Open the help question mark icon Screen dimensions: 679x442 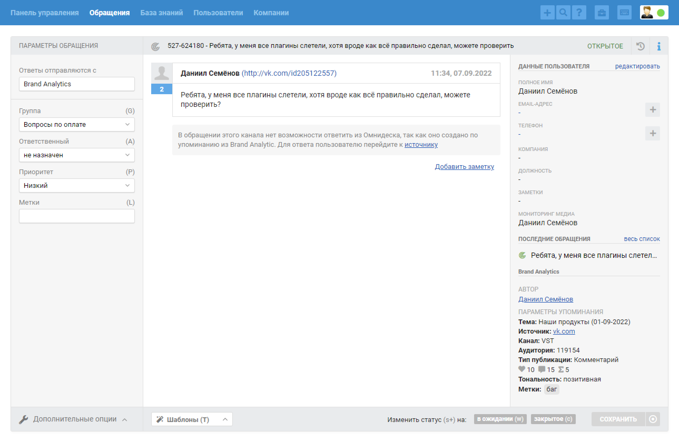[x=579, y=13]
